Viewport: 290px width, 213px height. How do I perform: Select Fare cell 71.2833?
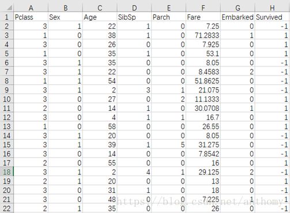(x=203, y=35)
